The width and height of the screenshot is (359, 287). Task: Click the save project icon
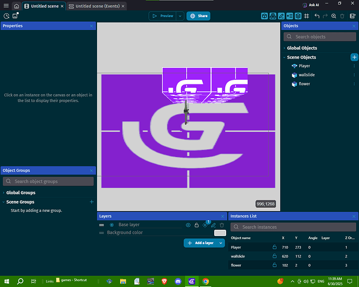point(15,16)
